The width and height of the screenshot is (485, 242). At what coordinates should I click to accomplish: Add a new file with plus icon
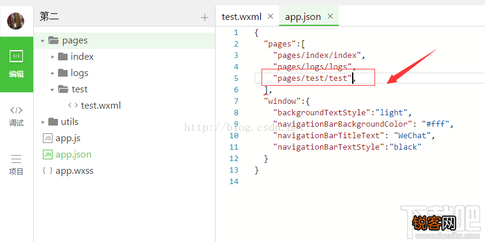coord(205,18)
